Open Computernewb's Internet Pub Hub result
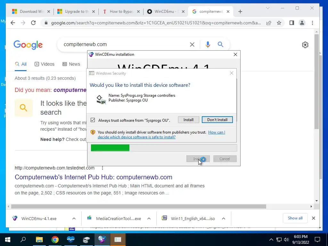Image resolution: width=328 pixels, height=246 pixels. pos(94,177)
